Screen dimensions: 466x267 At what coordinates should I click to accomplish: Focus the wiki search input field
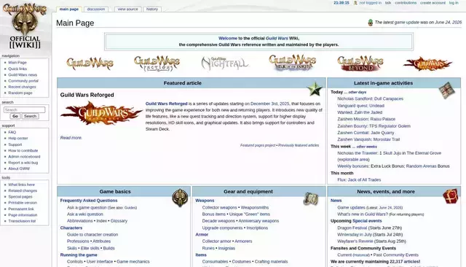tap(24, 110)
